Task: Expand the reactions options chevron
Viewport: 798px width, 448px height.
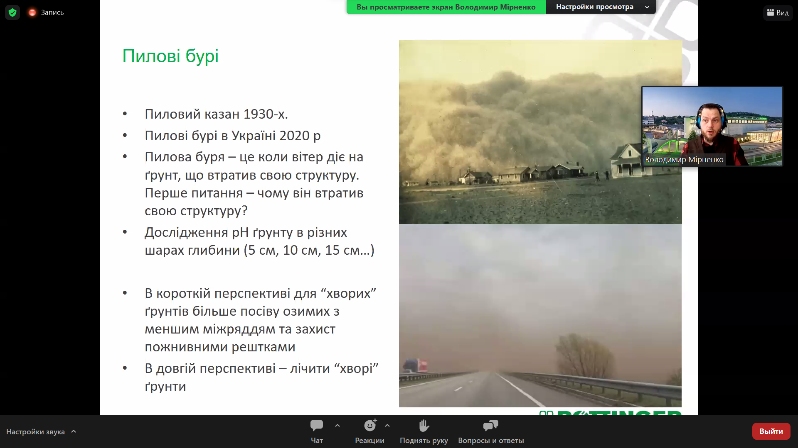Action: tap(387, 426)
